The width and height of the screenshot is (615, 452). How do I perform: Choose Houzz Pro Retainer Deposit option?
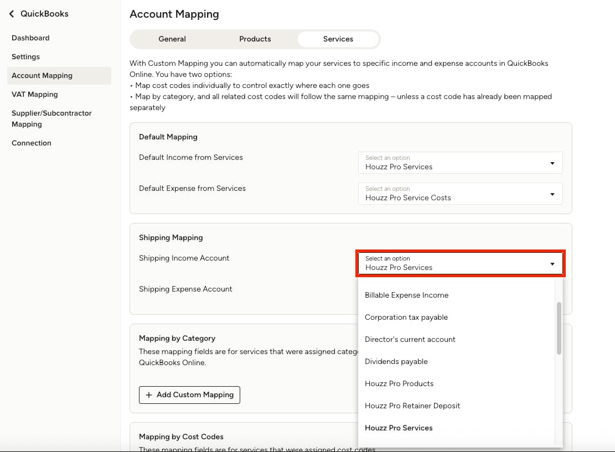point(457,406)
